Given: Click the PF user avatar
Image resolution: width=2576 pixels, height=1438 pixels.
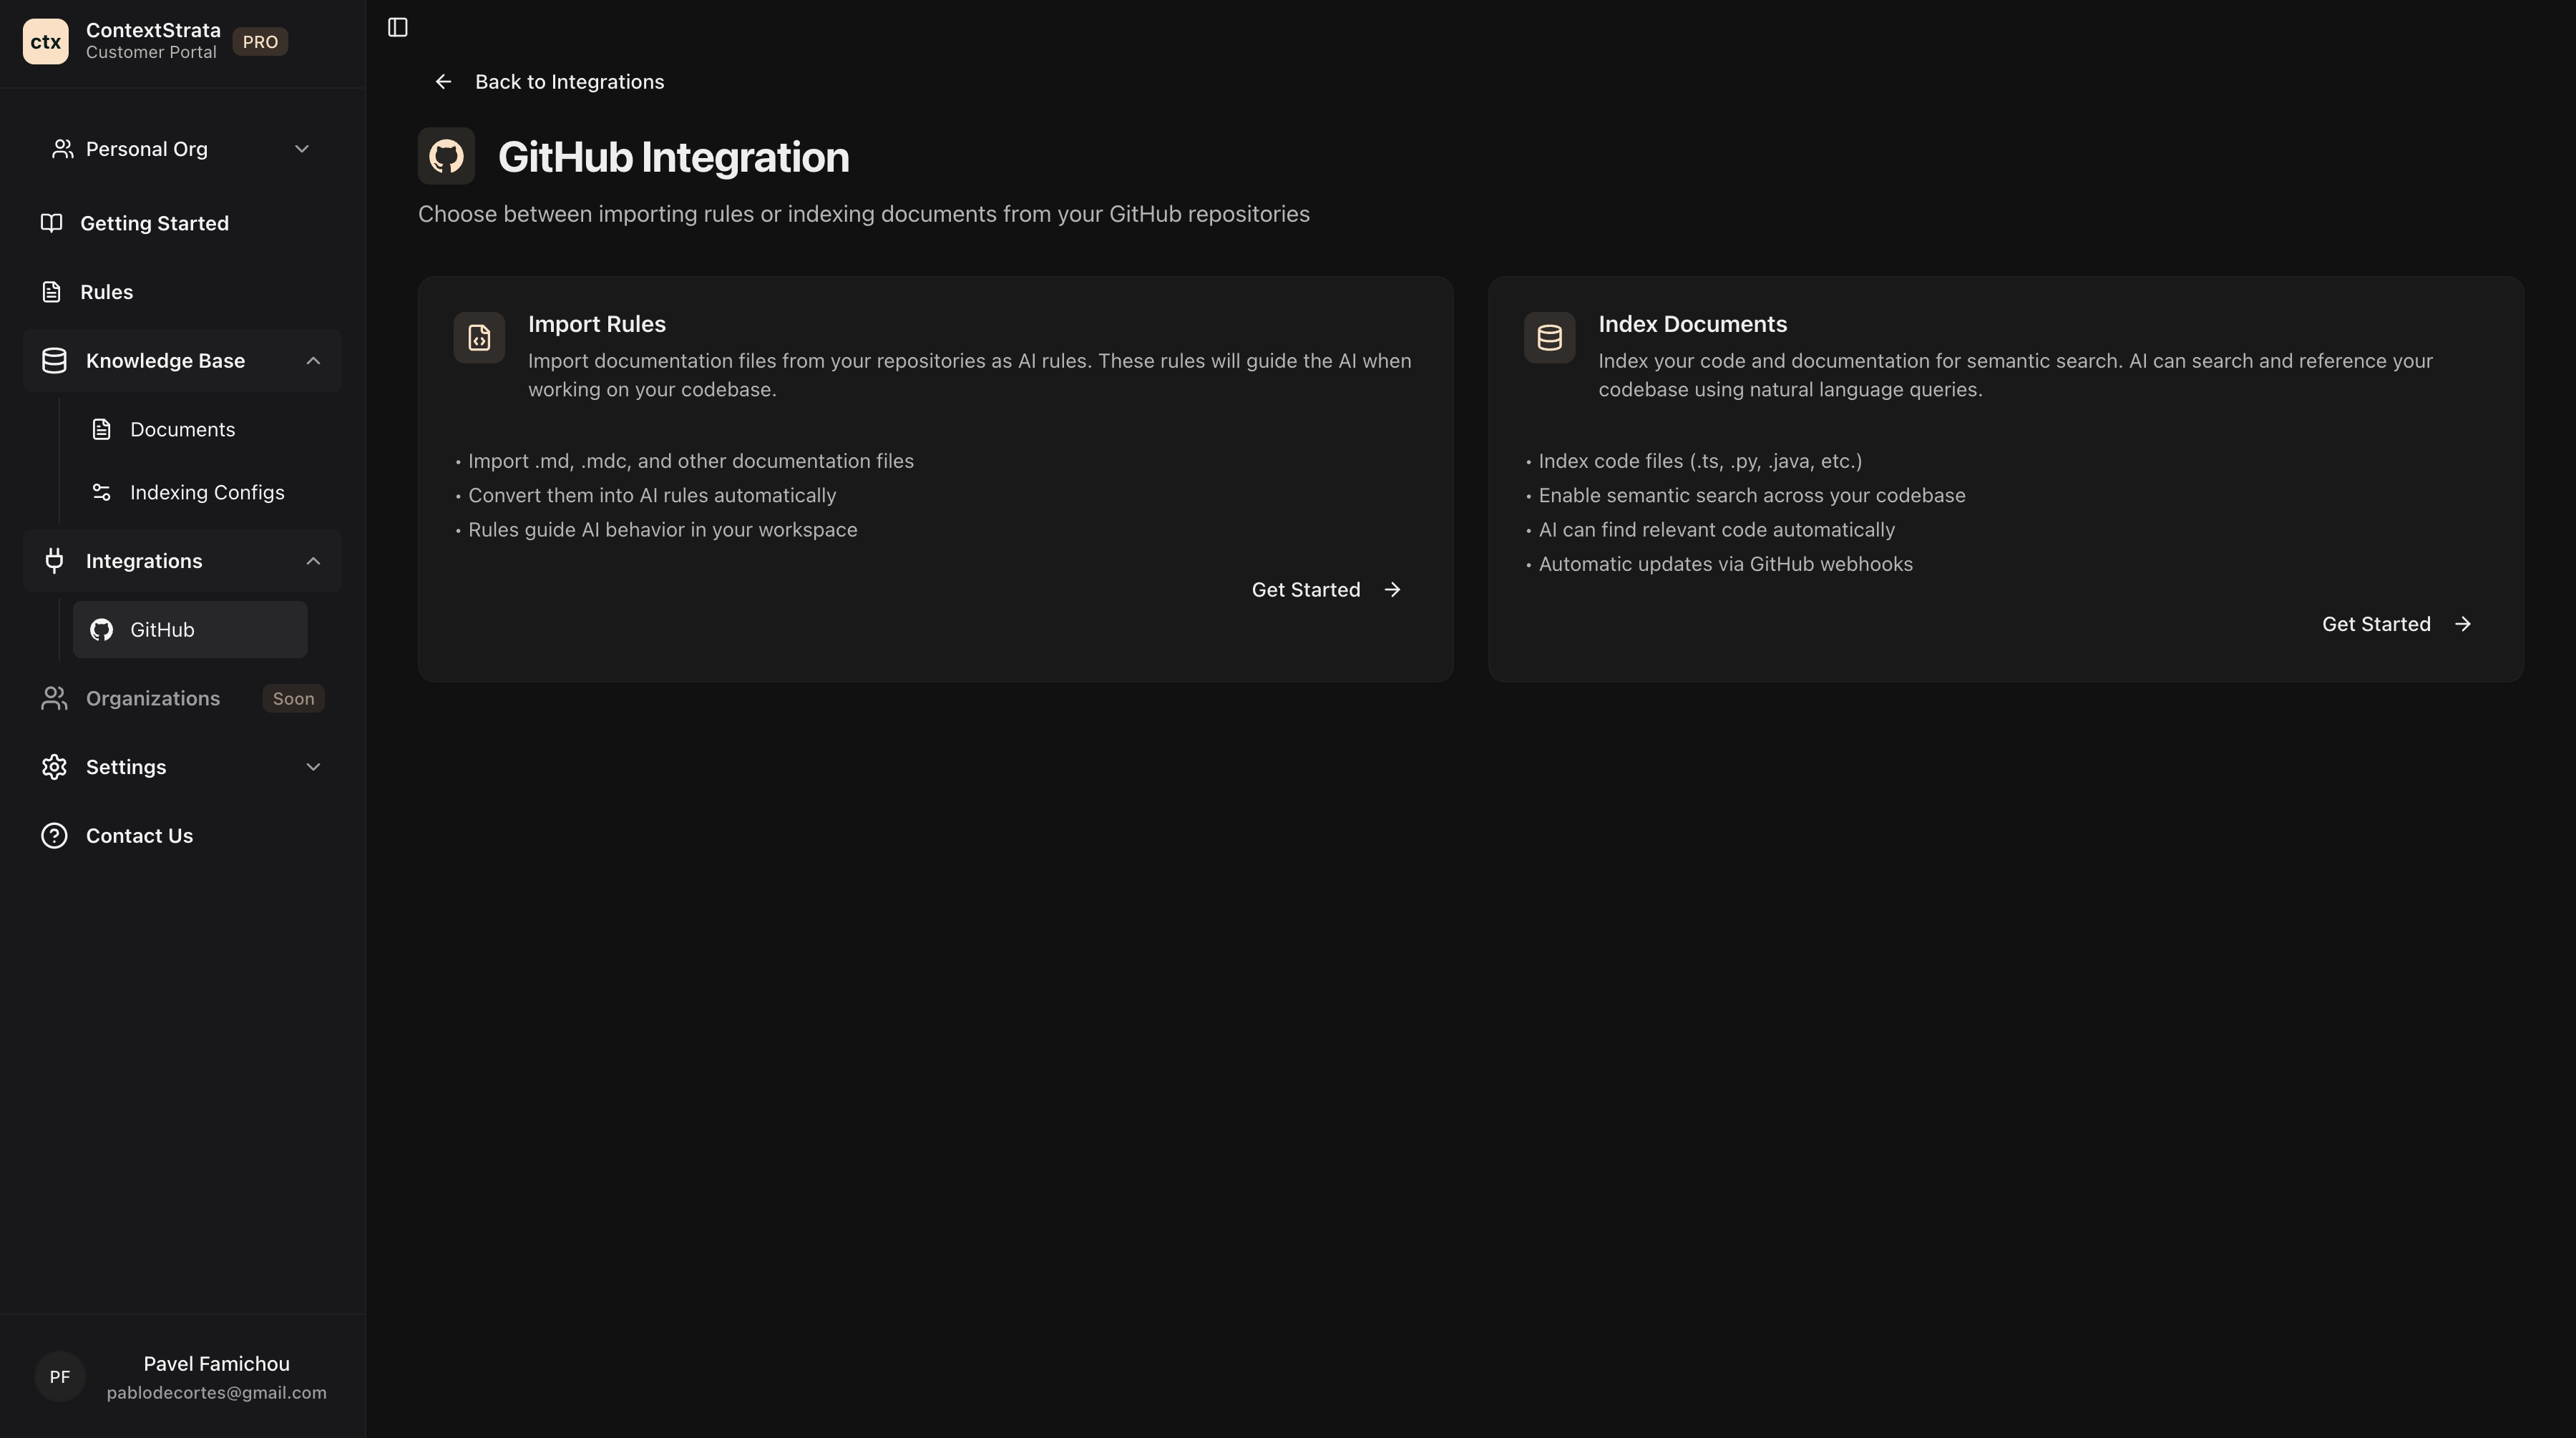Looking at the screenshot, I should pos(59,1377).
